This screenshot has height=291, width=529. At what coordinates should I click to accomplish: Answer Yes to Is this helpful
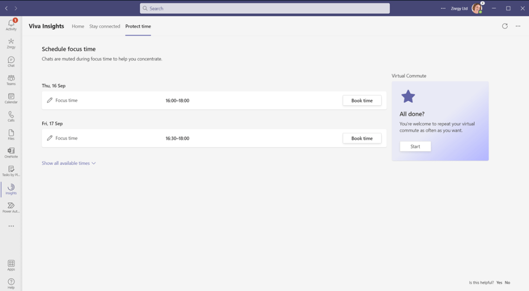[499, 283]
